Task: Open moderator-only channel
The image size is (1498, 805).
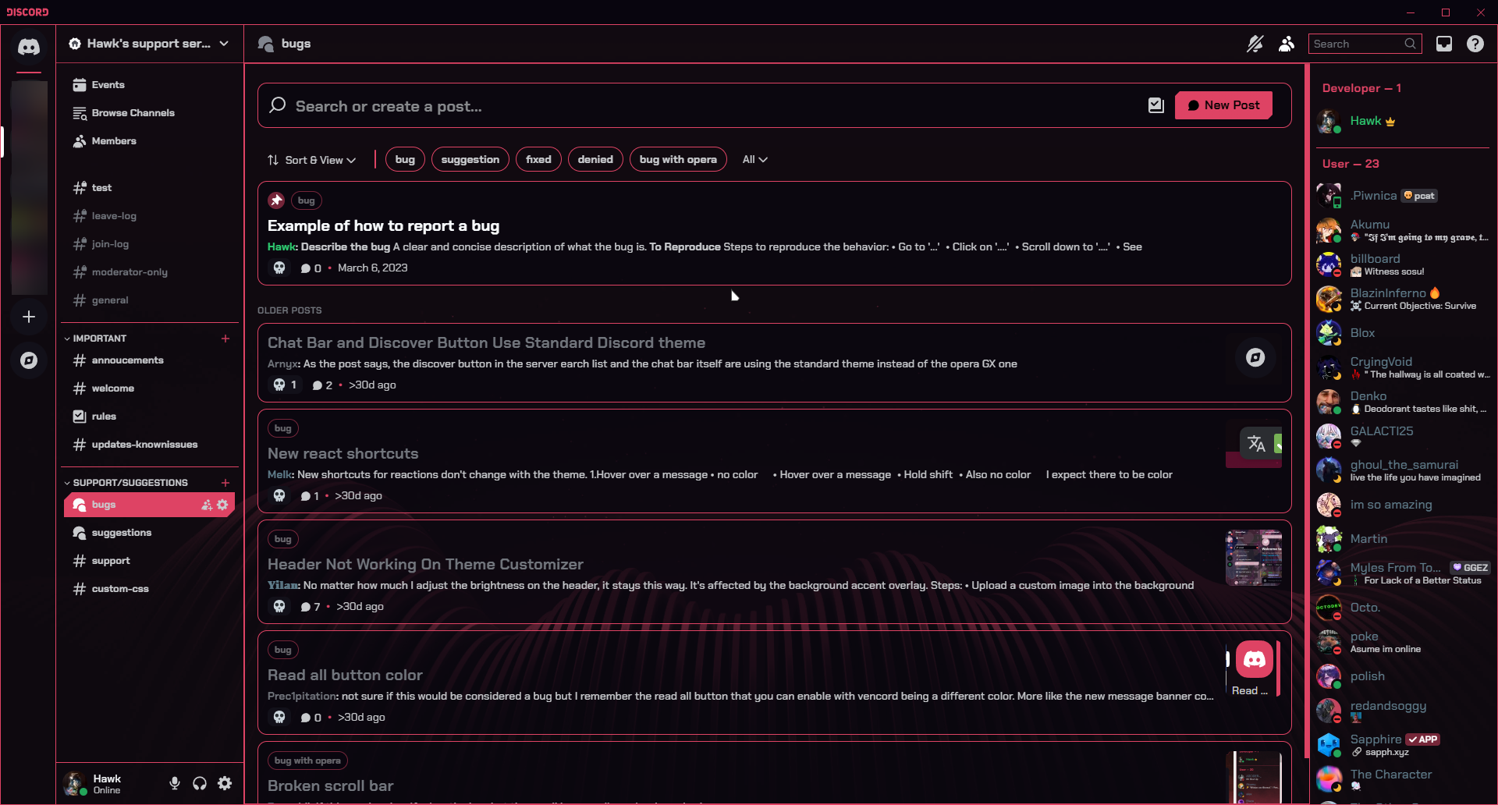Action: [150, 272]
